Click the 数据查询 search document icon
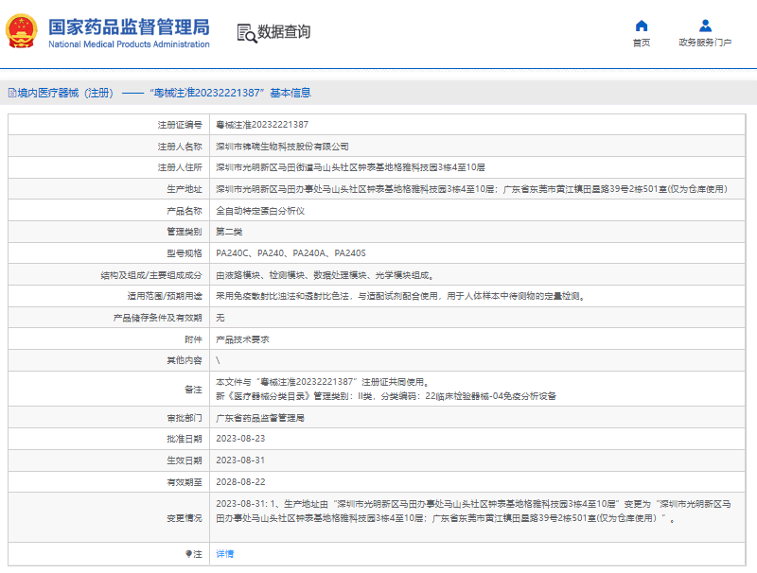This screenshot has height=573, width=757. (x=247, y=33)
